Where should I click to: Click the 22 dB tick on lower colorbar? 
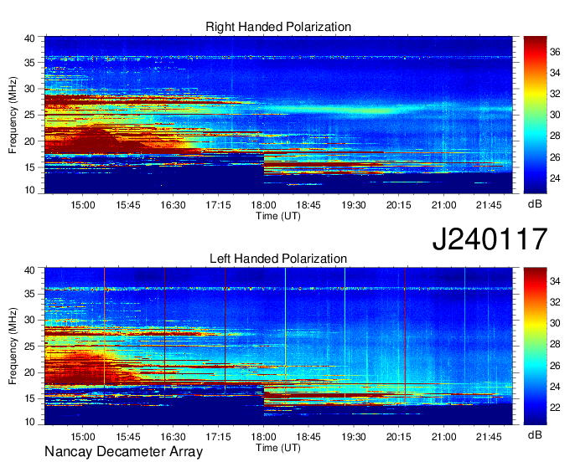(x=555, y=408)
